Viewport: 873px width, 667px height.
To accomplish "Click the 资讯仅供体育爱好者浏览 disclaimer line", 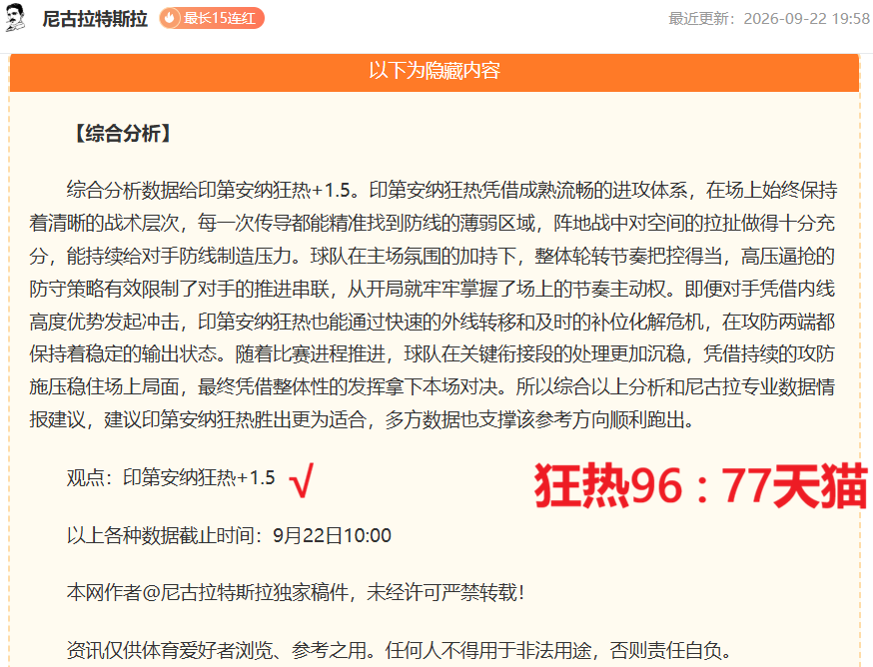I will click(400, 650).
